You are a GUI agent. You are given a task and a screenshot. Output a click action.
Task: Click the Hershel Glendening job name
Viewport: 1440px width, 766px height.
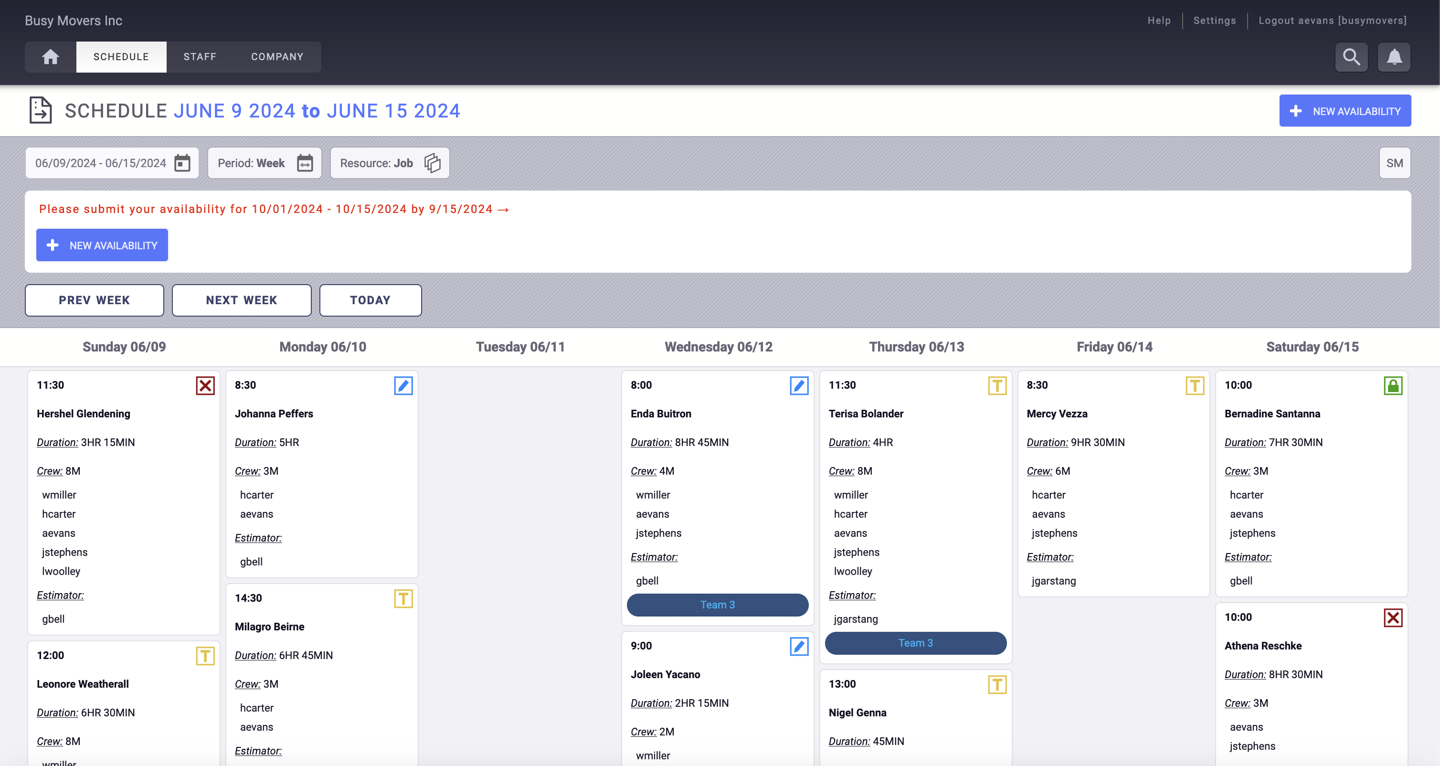[x=83, y=413]
